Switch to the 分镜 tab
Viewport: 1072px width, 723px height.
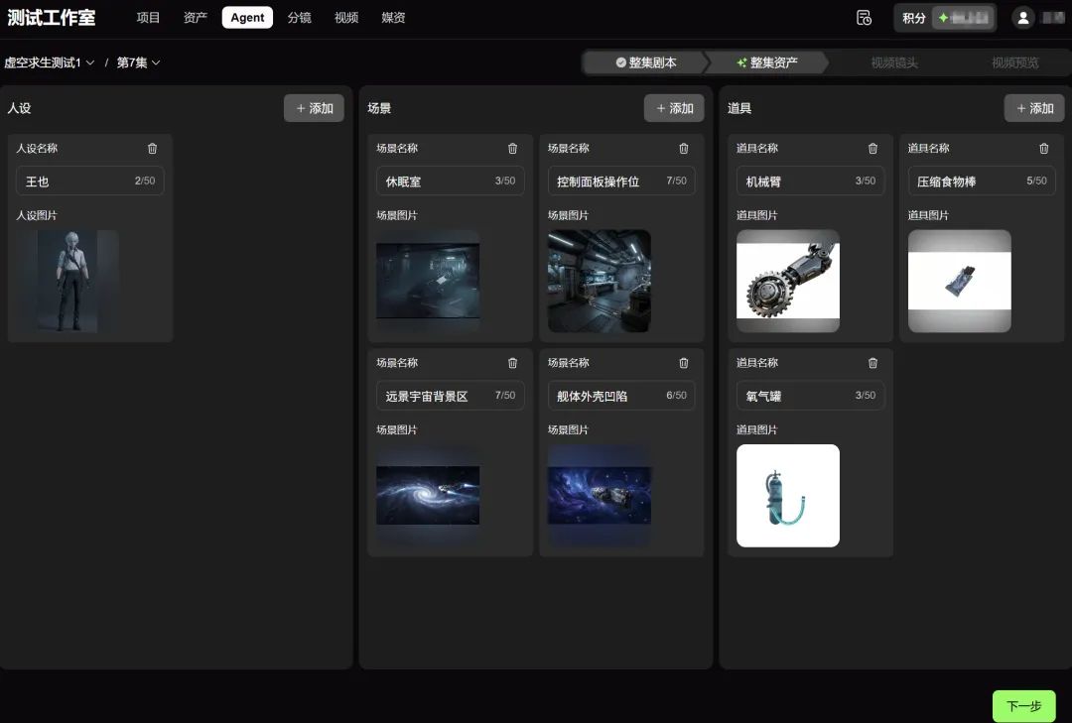pyautogui.click(x=300, y=17)
